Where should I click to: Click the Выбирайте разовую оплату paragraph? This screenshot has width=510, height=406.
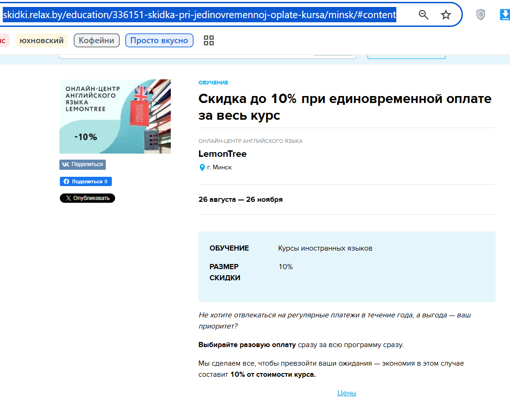[x=301, y=344]
